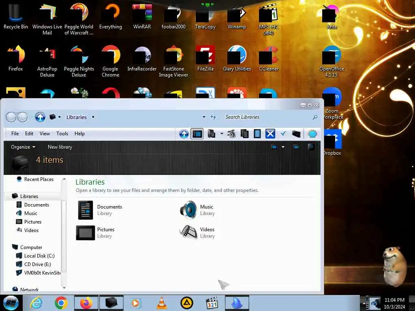Click the copy pages toolbar icon
Viewport: 415px width, 311px height.
(244, 134)
